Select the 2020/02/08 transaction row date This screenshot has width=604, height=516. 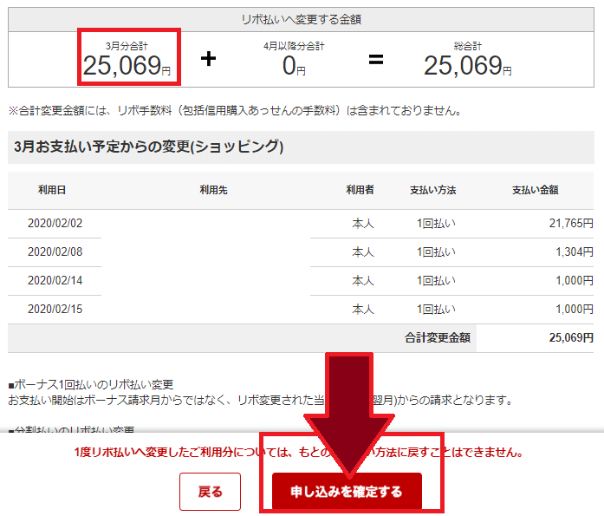[x=55, y=251]
